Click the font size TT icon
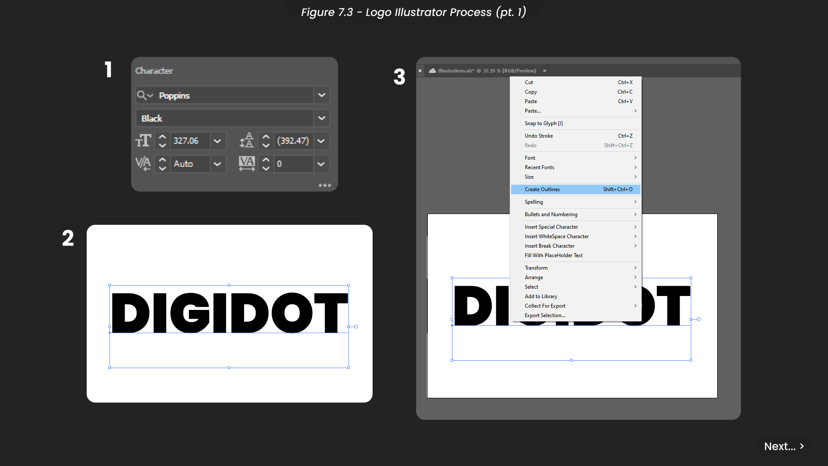 [143, 141]
